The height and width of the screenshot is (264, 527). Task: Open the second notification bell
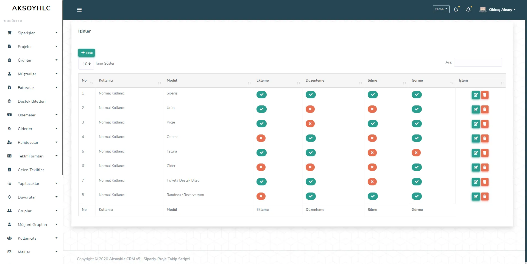coord(469,10)
